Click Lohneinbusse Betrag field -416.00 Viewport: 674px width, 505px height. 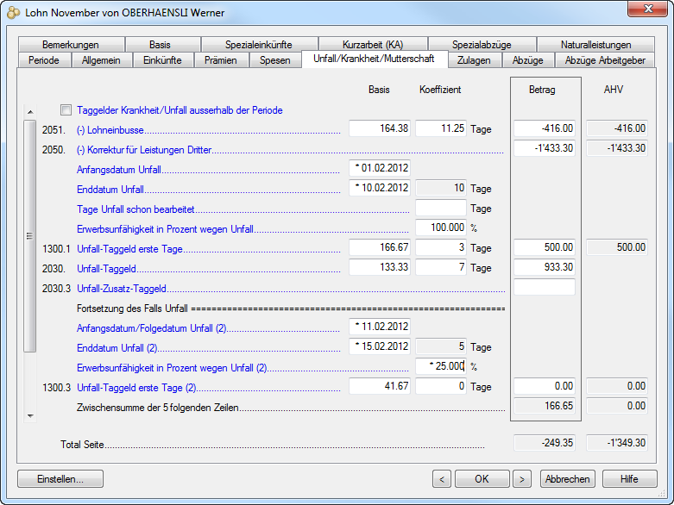coord(545,128)
